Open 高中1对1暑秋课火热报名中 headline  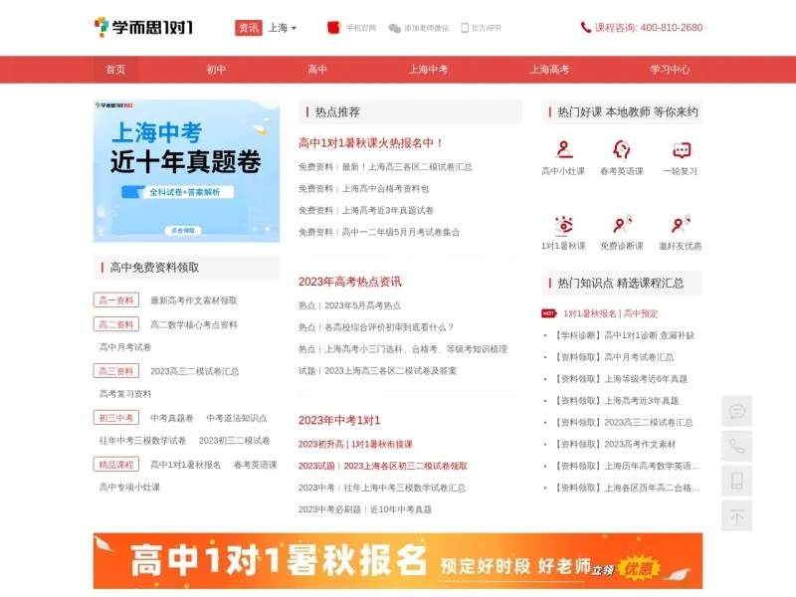pos(370,143)
